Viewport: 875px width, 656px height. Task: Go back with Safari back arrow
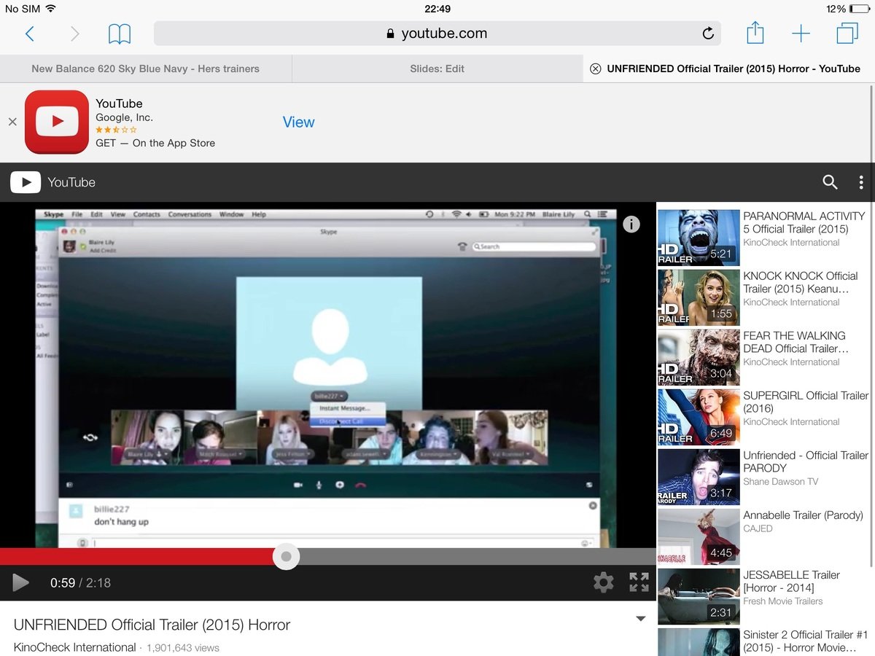tap(30, 34)
